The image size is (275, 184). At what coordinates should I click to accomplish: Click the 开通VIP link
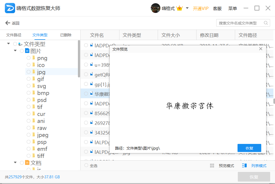tap(201, 8)
